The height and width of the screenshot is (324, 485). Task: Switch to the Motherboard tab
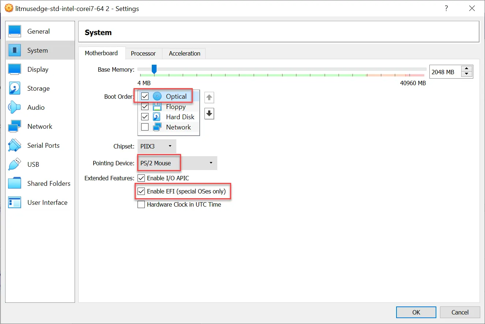click(101, 53)
